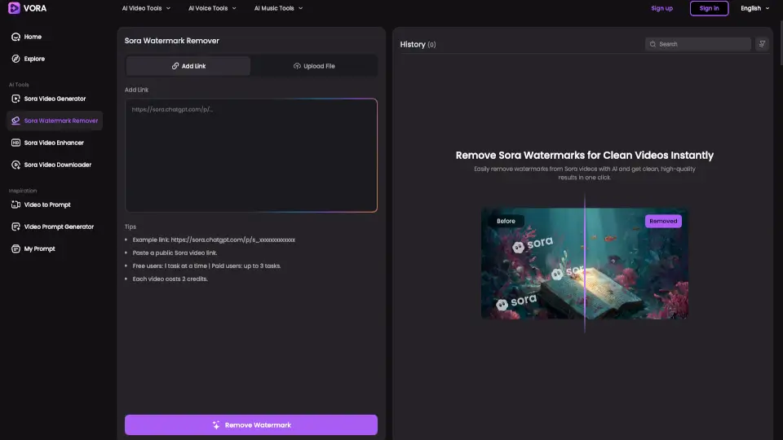Click the VORA logo icon
The width and height of the screenshot is (783, 440).
[x=15, y=8]
